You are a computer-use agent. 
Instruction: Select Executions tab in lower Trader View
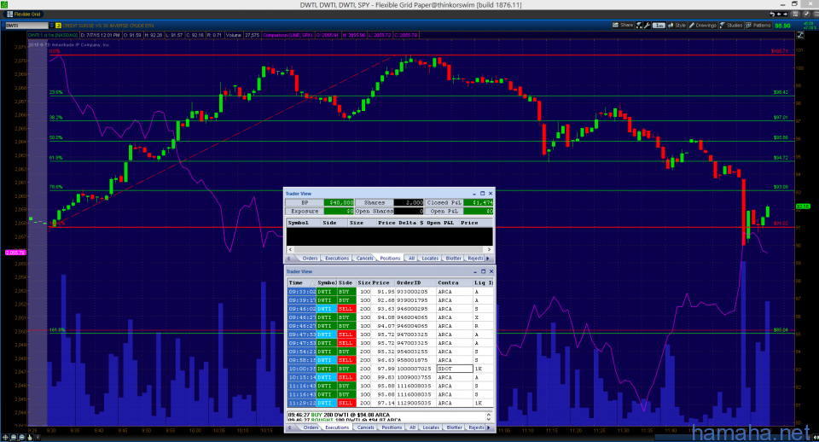click(338, 427)
